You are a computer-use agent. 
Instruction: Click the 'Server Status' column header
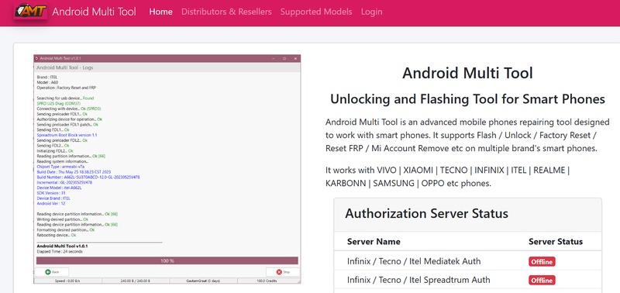556,242
